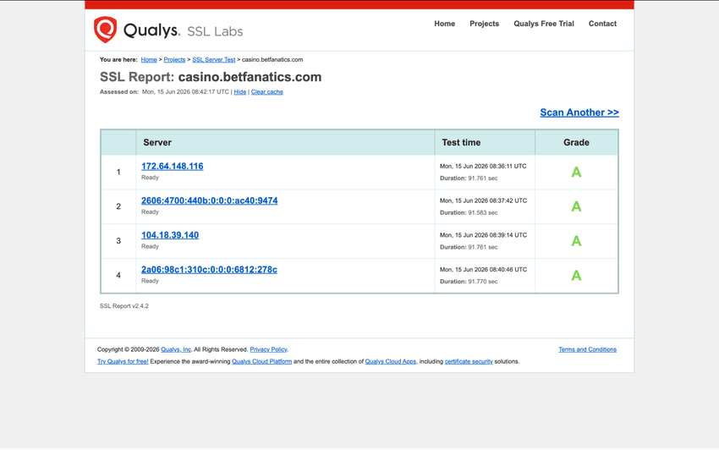This screenshot has width=719, height=450.
Task: Click the Scan Another >> link
Action: [x=579, y=112]
